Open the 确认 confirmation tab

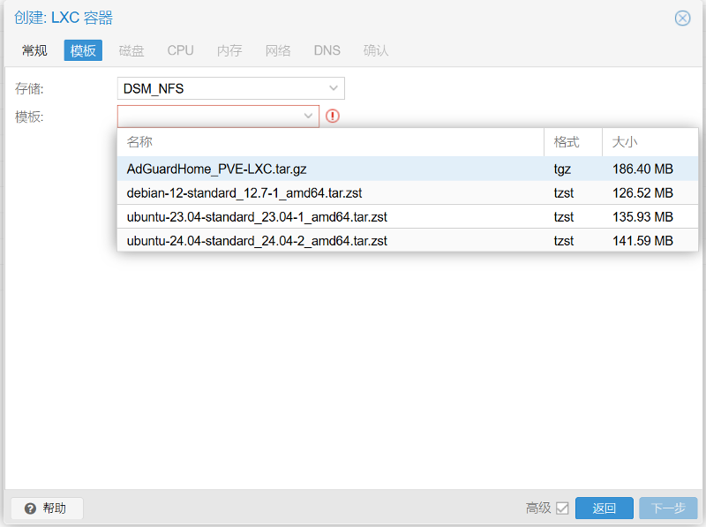pyautogui.click(x=375, y=50)
